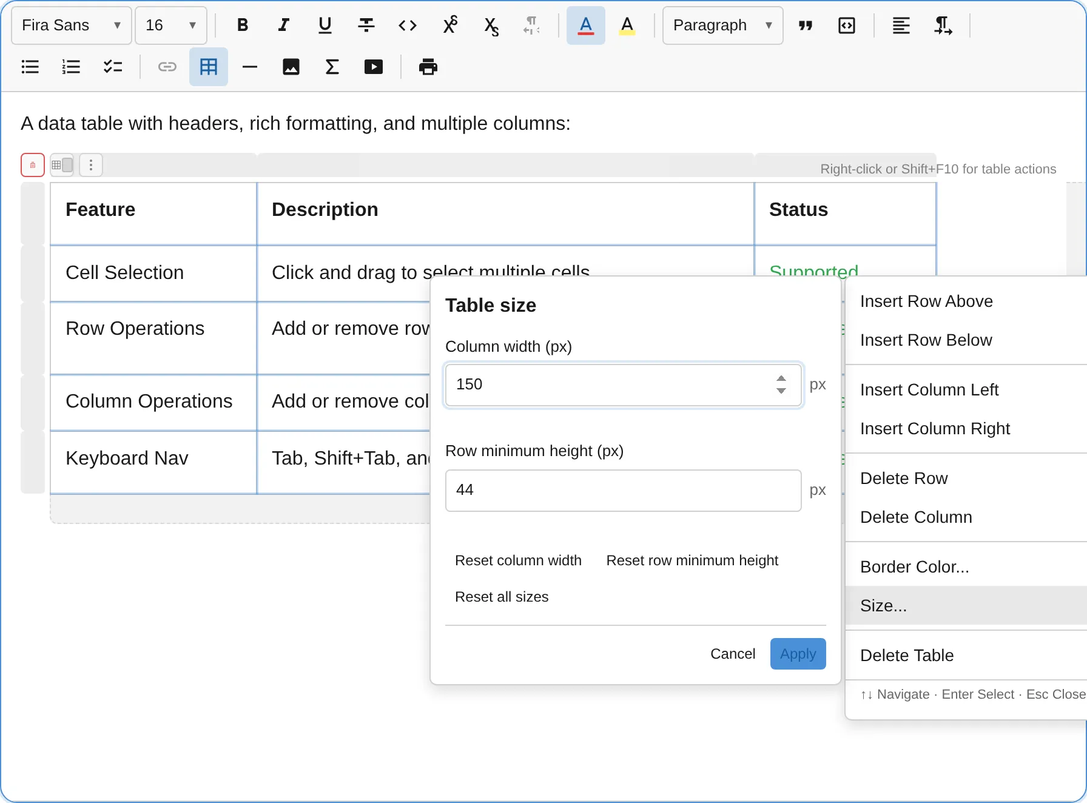Apply strikethrough formatting
This screenshot has width=1087, height=803.
(x=366, y=25)
